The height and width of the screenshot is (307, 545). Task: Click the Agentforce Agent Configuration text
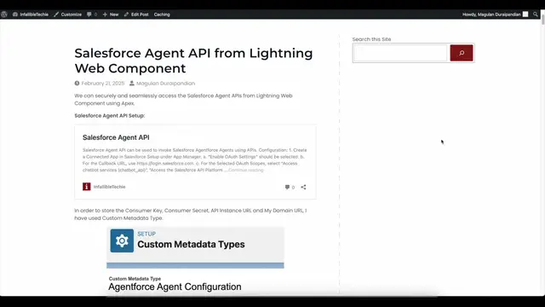(x=175, y=287)
